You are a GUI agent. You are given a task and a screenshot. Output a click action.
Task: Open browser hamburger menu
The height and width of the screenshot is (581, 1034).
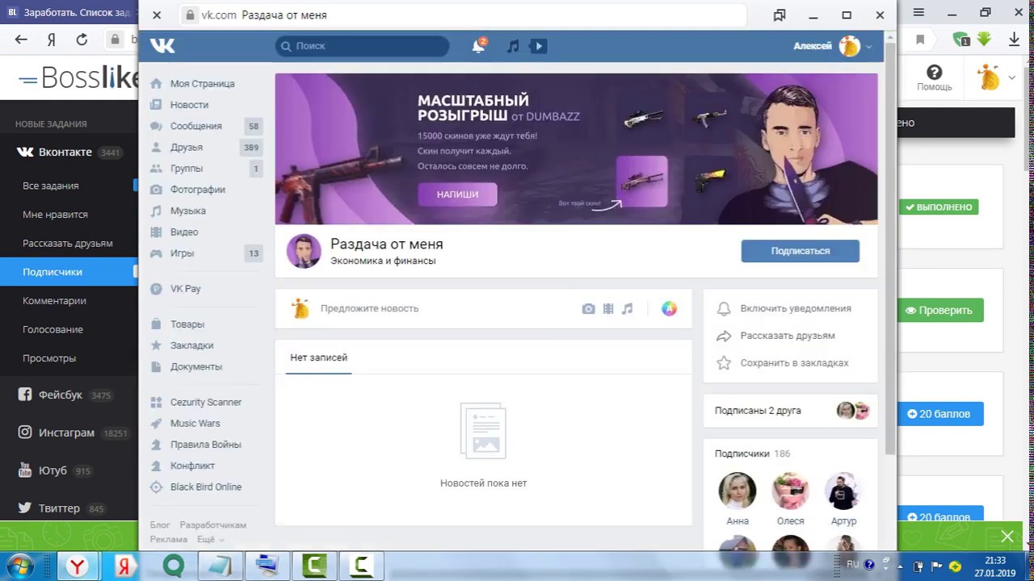click(918, 13)
